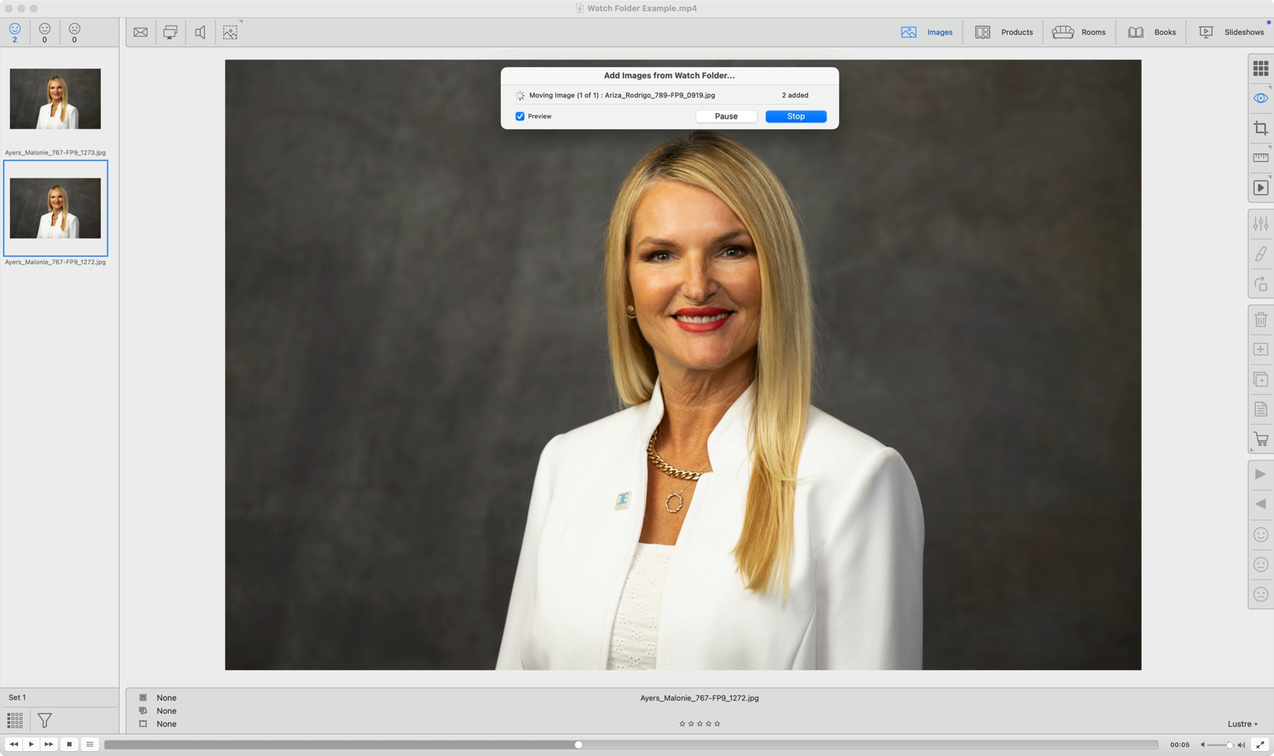This screenshot has height=756, width=1274.
Task: Click the thumbnail grid view icon
Action: click(x=1260, y=68)
